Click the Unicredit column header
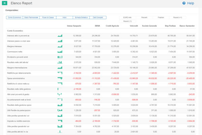This screenshot has height=135, width=202. [x=134, y=26]
